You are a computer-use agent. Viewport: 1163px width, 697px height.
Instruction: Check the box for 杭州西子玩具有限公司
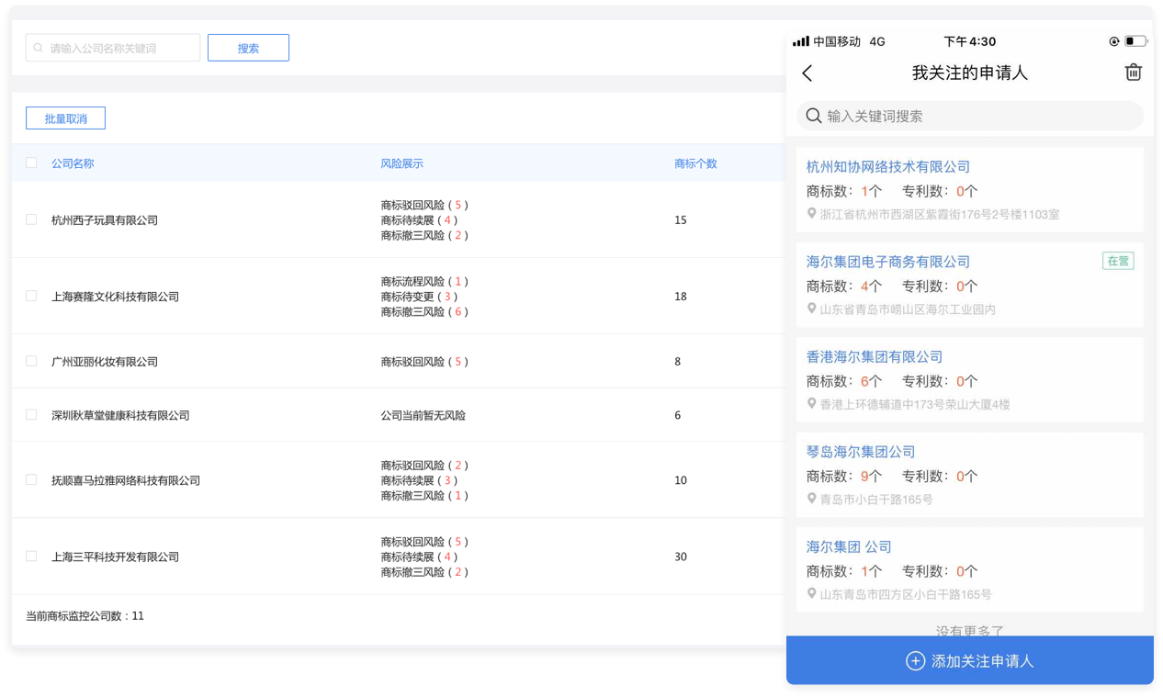[31, 219]
